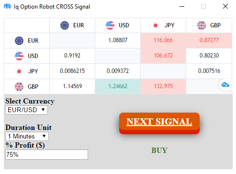The height and width of the screenshot is (174, 236).
Task: Select the GBP/JPY rate 132.975
Action: 163,86
